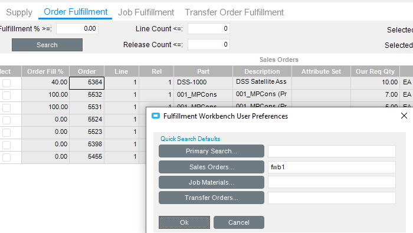Image resolution: width=413 pixels, height=233 pixels.
Task: Select order cell 5532
Action: [87, 96]
